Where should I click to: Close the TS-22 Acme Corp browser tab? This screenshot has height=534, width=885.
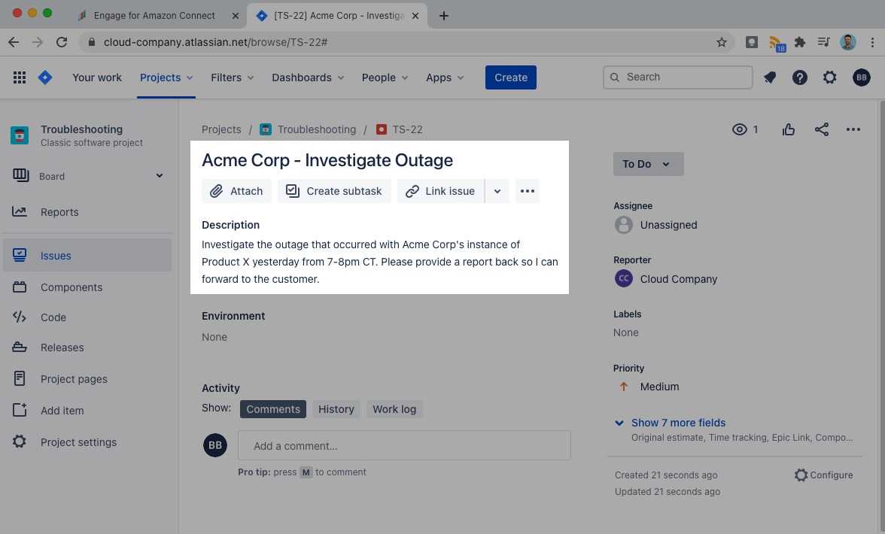[415, 16]
